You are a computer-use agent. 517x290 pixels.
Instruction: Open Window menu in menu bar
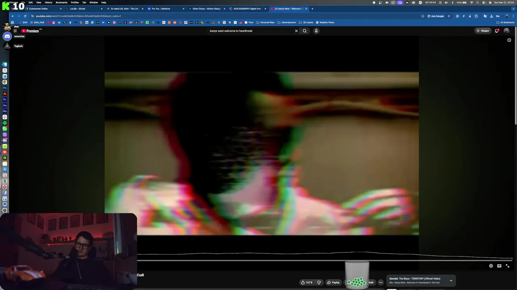[x=93, y=2]
